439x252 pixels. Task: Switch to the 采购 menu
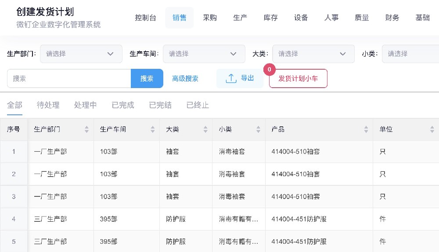click(210, 18)
